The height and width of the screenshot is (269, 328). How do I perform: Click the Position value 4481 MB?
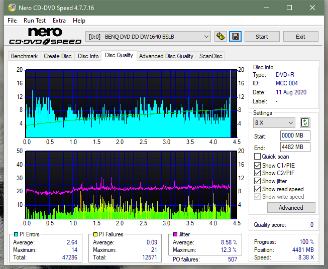303,250
